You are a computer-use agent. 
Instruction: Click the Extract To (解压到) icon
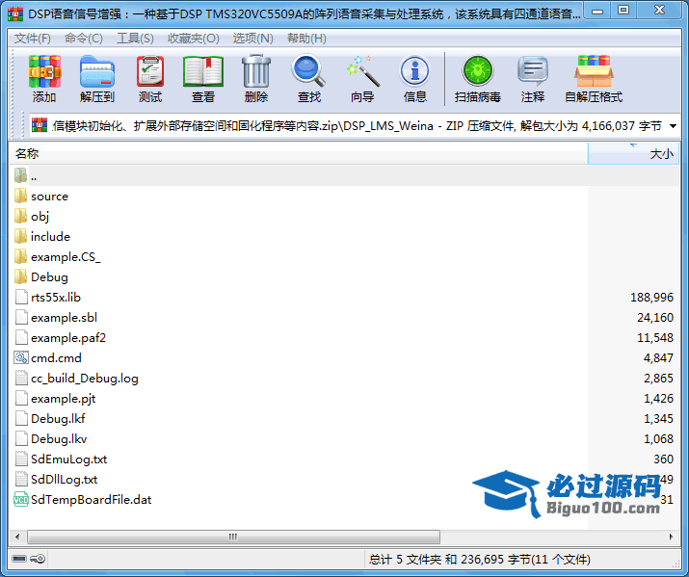pyautogui.click(x=97, y=71)
